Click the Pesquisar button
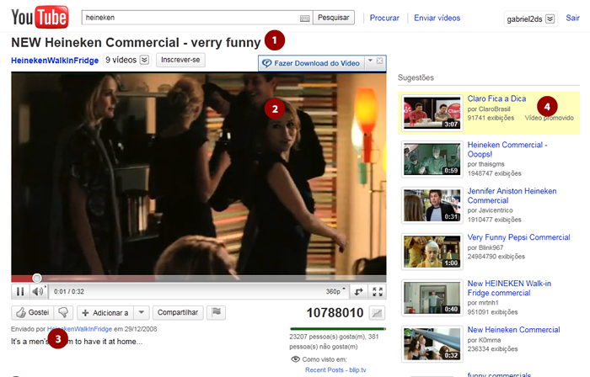 click(334, 18)
